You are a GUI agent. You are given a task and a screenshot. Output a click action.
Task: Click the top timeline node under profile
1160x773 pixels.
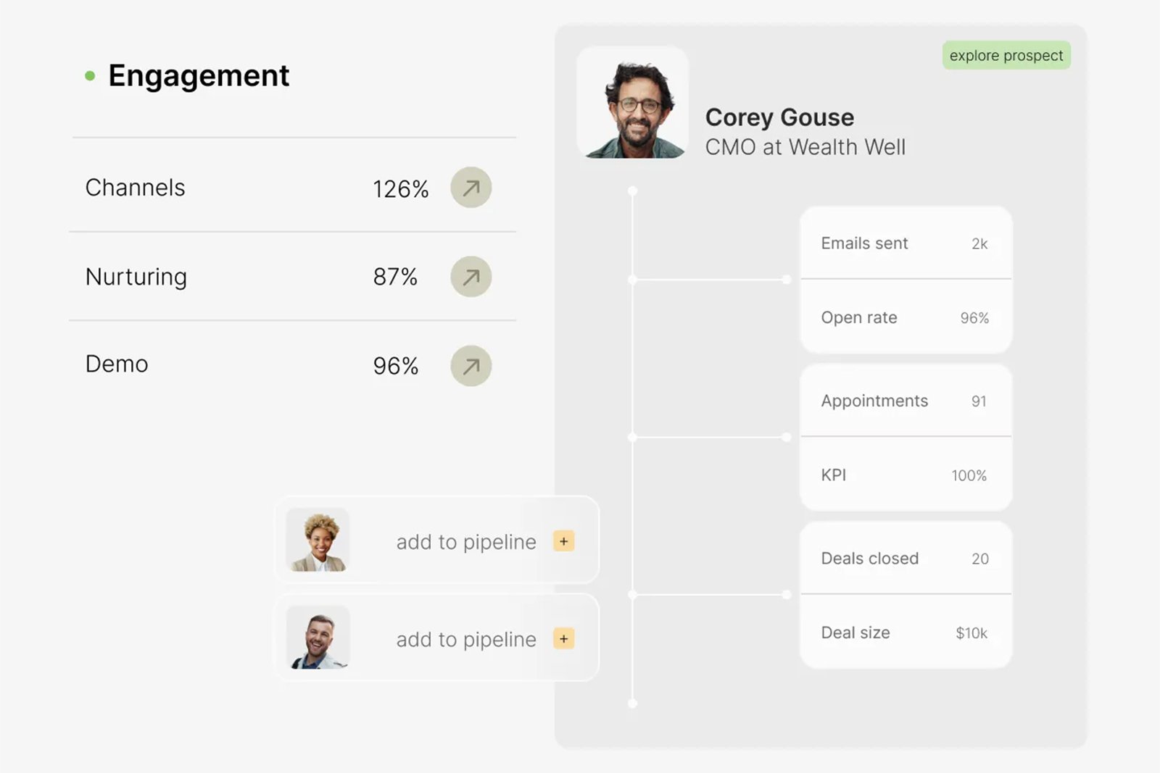pos(633,191)
